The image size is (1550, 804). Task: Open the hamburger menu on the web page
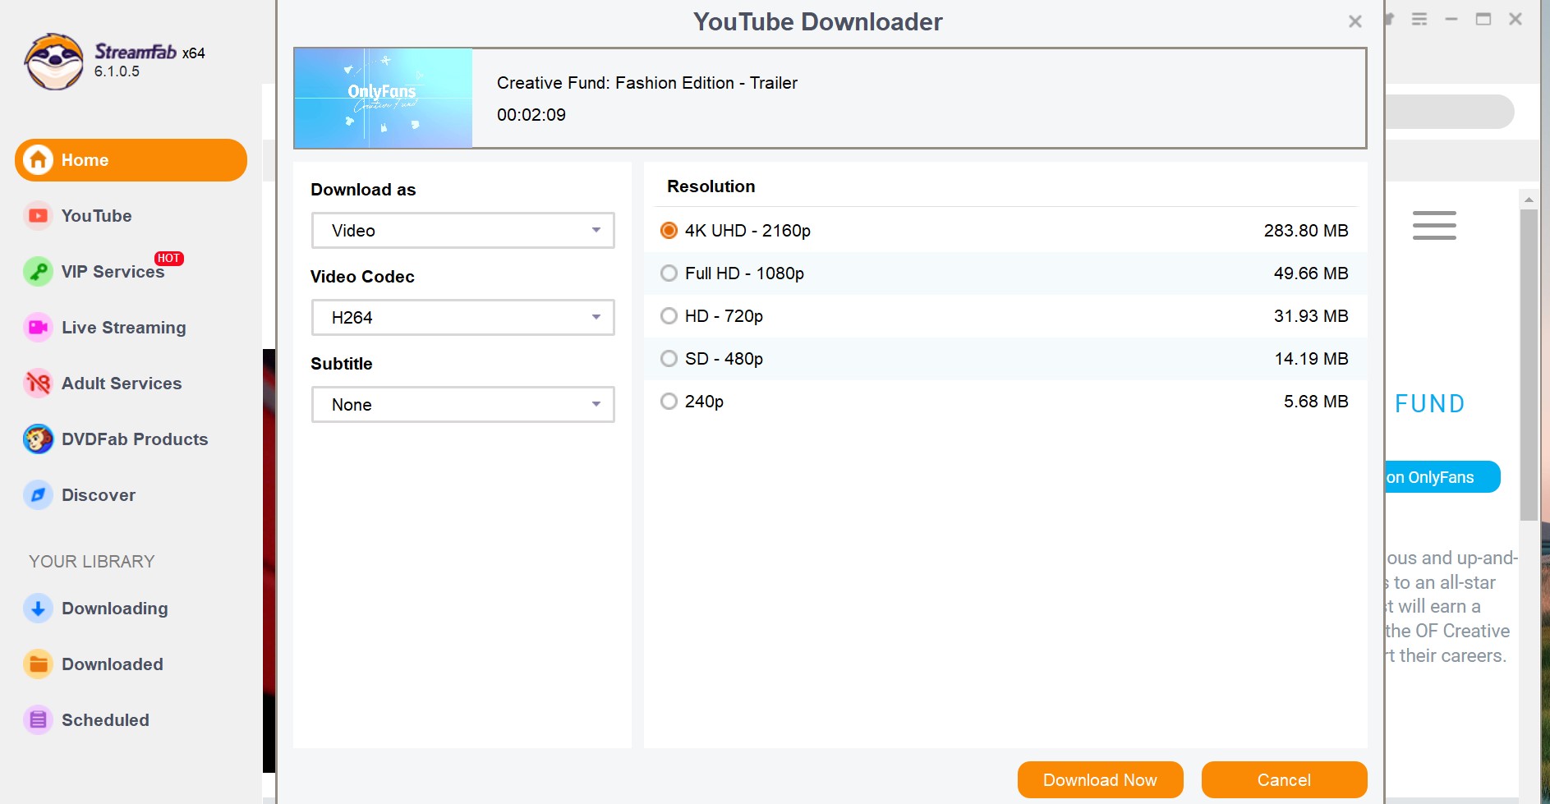click(x=1434, y=225)
